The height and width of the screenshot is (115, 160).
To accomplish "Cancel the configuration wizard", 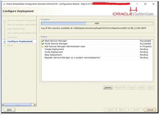I will [x=150, y=110].
